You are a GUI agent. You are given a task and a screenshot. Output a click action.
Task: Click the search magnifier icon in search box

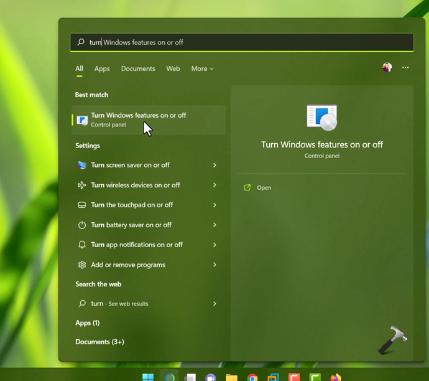[81, 42]
